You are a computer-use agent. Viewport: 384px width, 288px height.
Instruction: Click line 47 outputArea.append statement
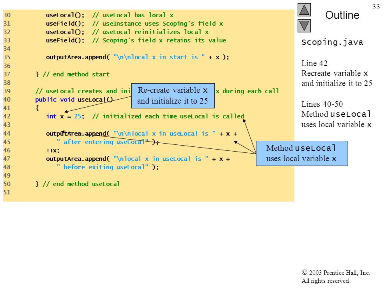pyautogui.click(x=138, y=159)
